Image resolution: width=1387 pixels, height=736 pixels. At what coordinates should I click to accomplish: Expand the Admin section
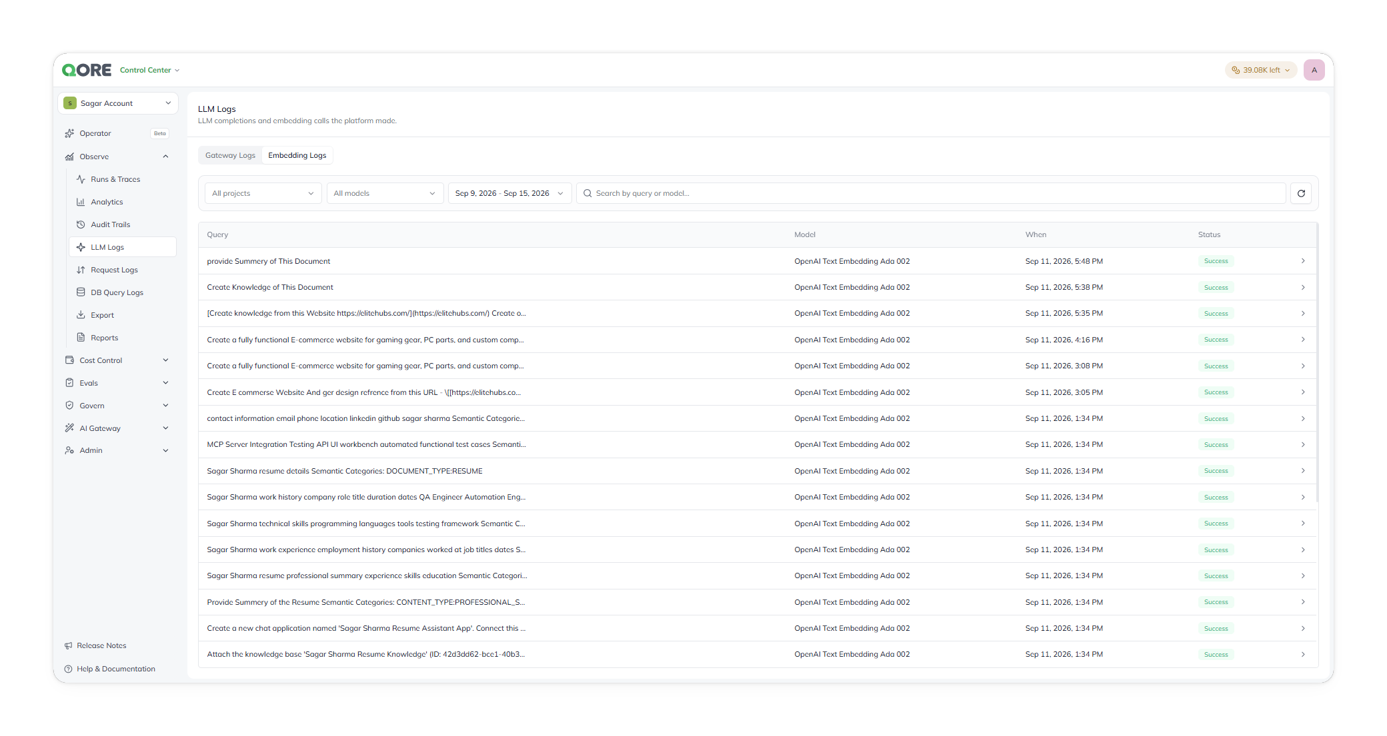coord(165,450)
